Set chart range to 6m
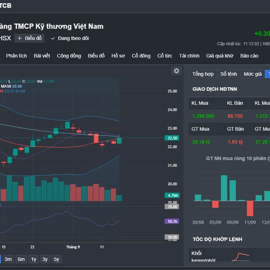 (x=21, y=259)
